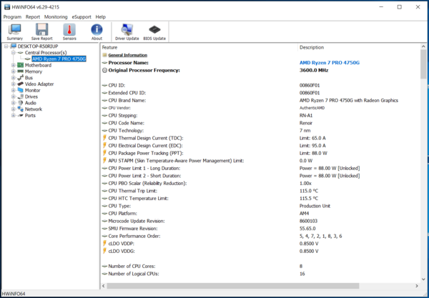Open the Sensors thermometer icon

click(69, 31)
